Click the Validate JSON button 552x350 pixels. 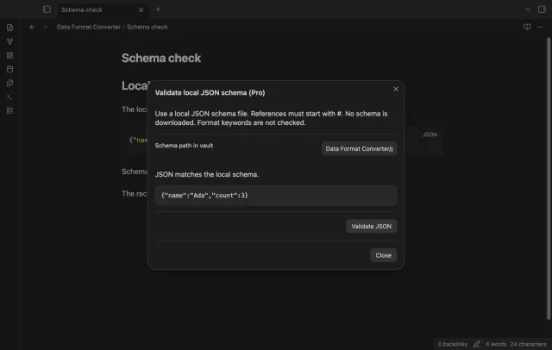pyautogui.click(x=371, y=227)
